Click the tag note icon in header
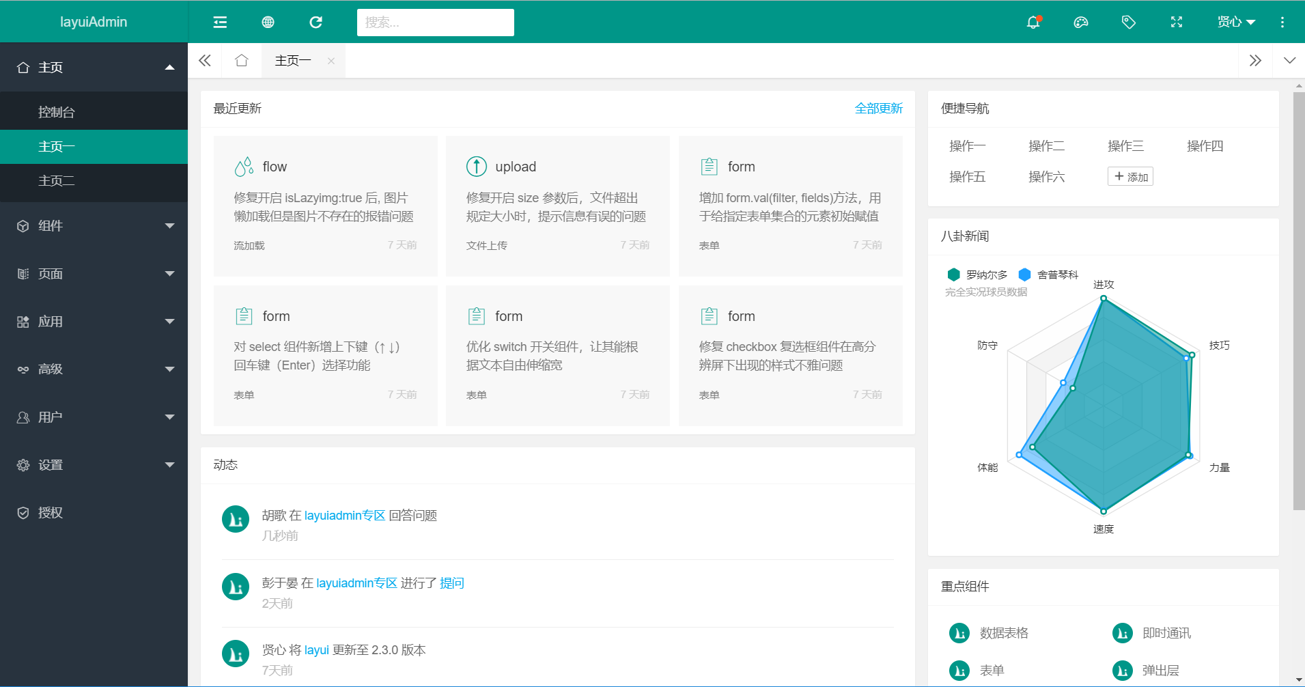Viewport: 1305px width, 687px height. click(1128, 23)
